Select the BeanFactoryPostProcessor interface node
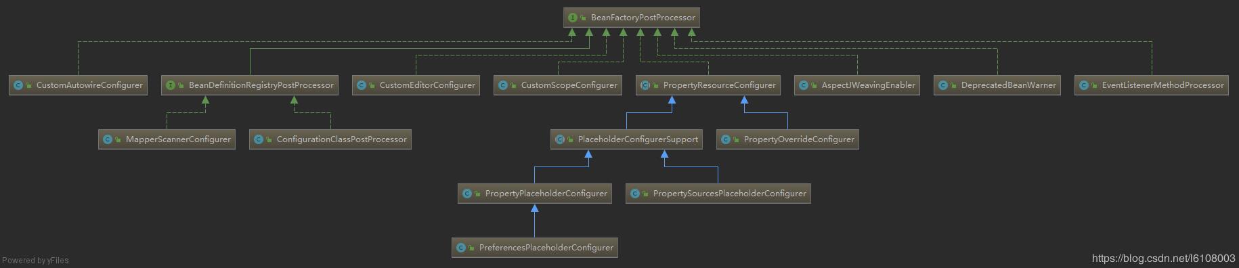Screen dimensions: 1239x268 (631, 18)
